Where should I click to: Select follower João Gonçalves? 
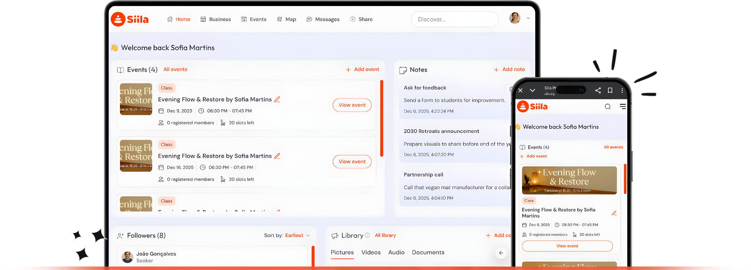click(213, 257)
